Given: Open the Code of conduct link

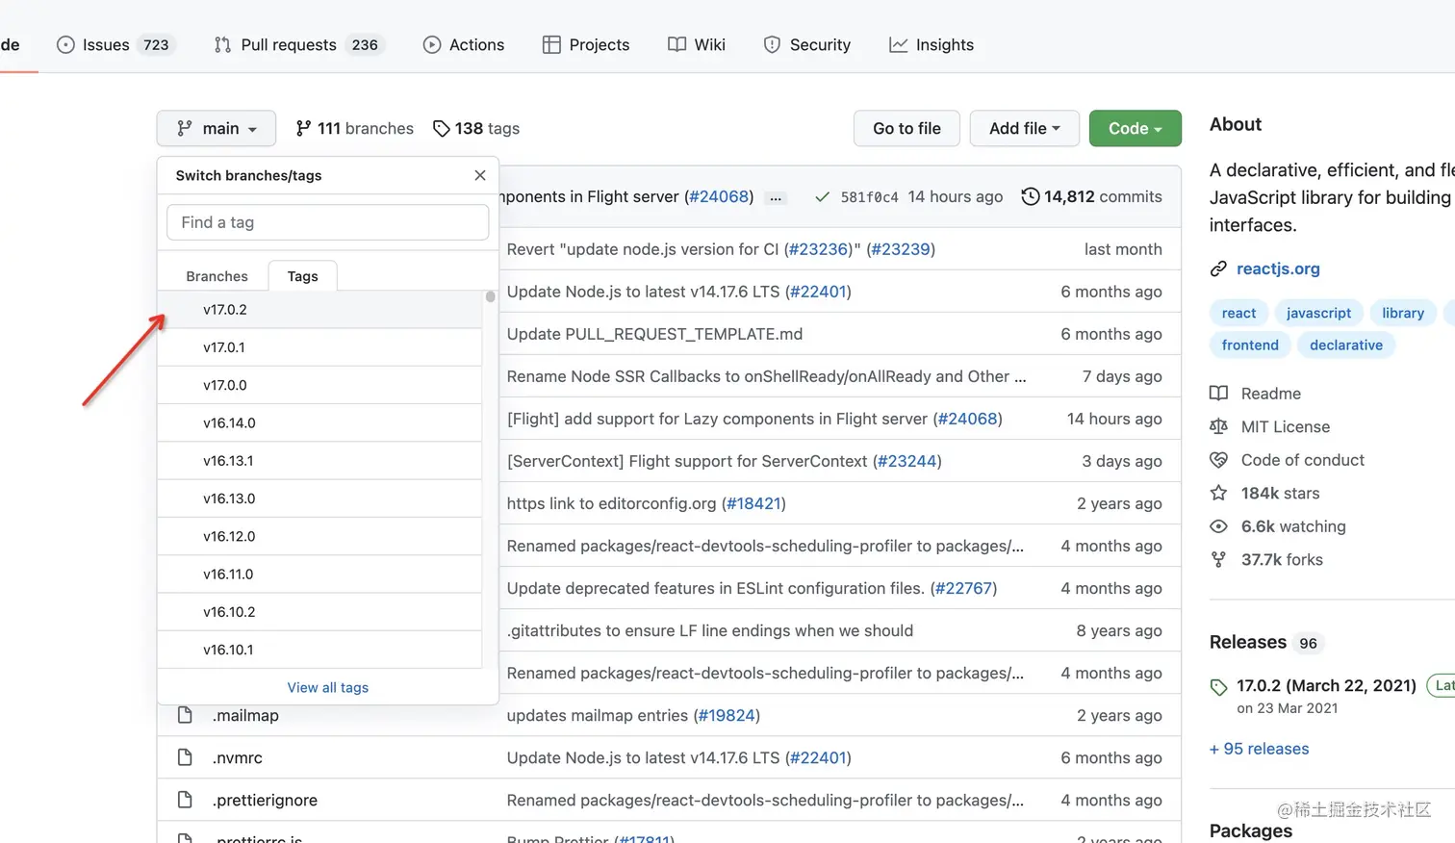Looking at the screenshot, I should [1288, 460].
